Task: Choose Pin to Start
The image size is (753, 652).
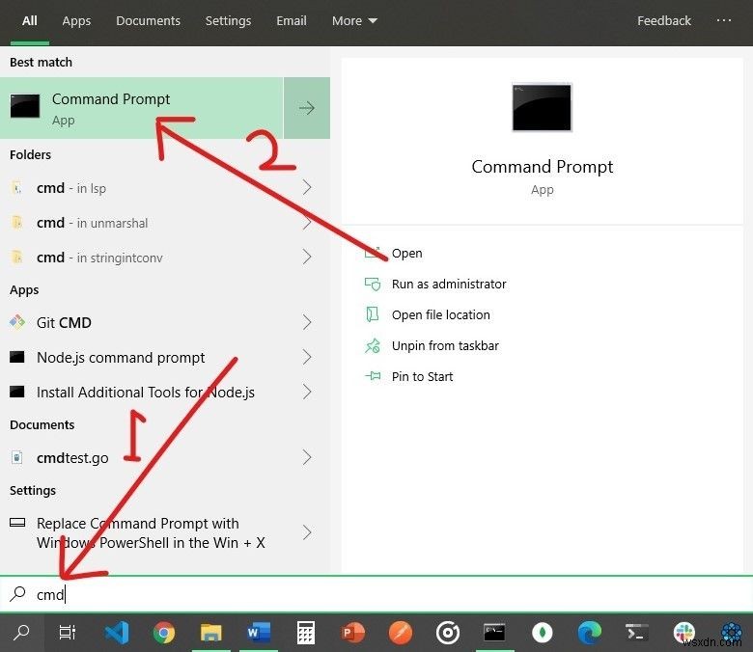Action: (422, 376)
